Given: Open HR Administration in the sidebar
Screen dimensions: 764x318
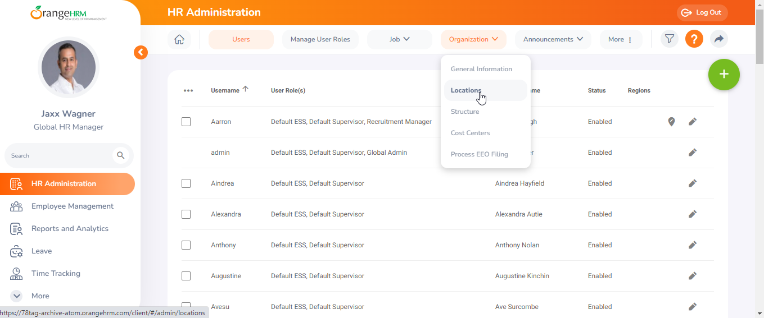Looking at the screenshot, I should point(67,184).
